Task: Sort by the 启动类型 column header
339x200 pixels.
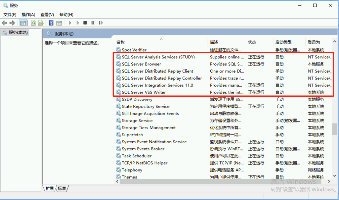Action: coord(290,42)
